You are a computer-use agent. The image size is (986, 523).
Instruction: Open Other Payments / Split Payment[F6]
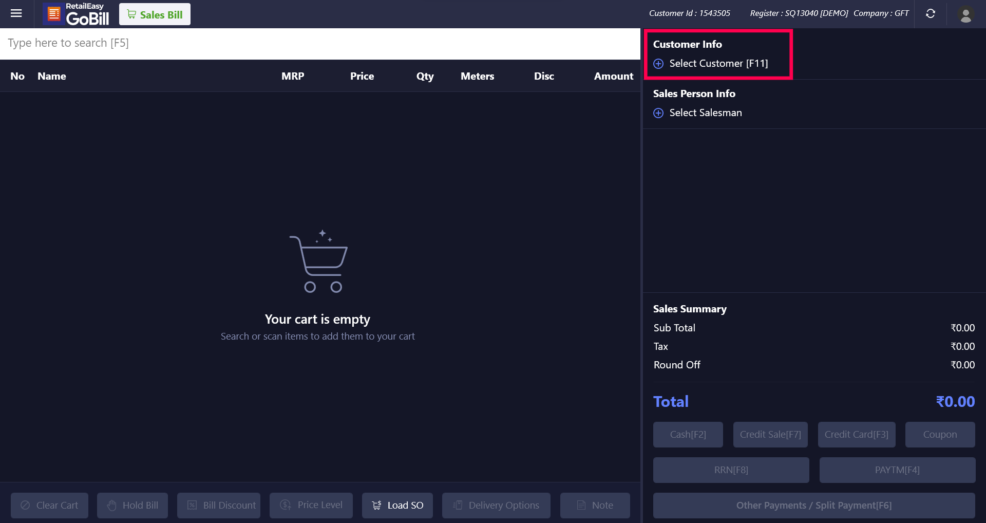tap(814, 506)
